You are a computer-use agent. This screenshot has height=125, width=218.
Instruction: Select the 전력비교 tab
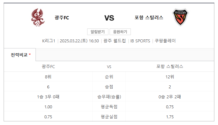click(x=19, y=55)
